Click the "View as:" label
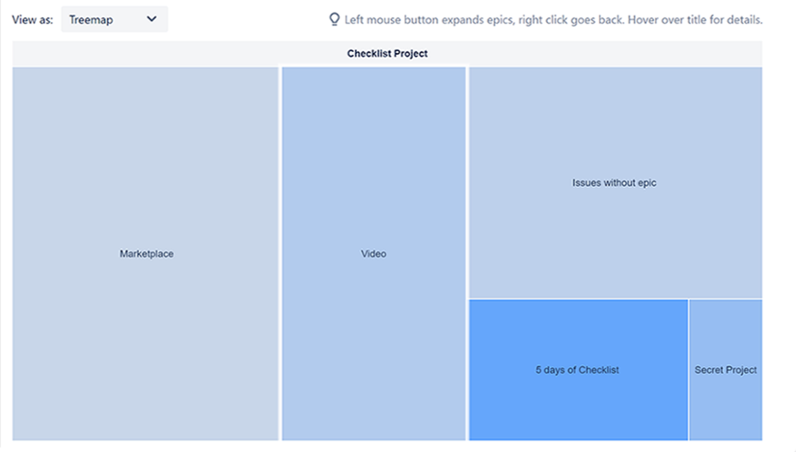The height and width of the screenshot is (452, 796). (x=32, y=19)
